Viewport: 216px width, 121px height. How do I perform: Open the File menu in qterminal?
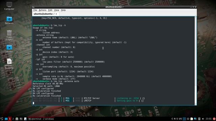(35, 10)
